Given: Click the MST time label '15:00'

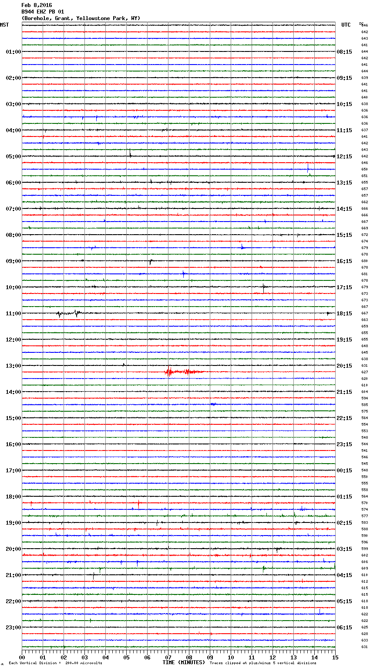Looking at the screenshot, I should (x=13, y=418).
